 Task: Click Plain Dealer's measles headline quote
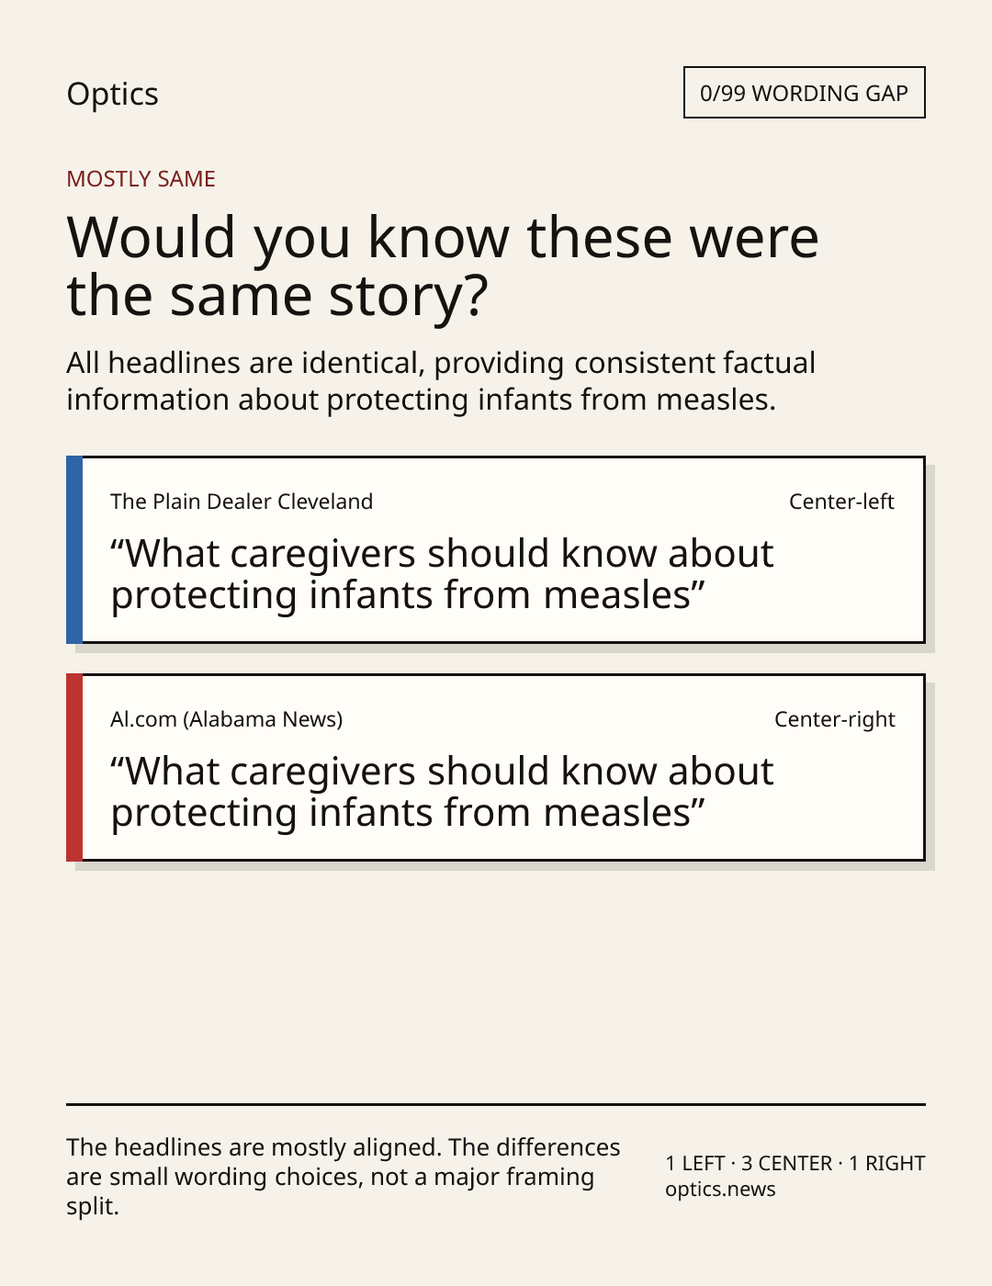442,574
